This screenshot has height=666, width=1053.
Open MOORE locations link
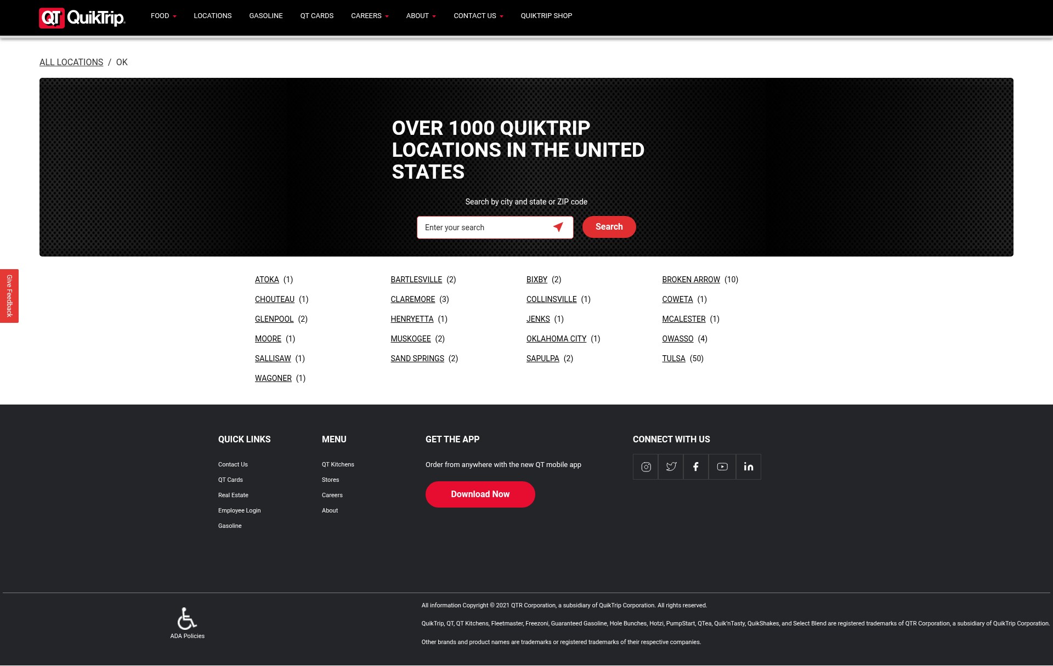click(x=268, y=339)
